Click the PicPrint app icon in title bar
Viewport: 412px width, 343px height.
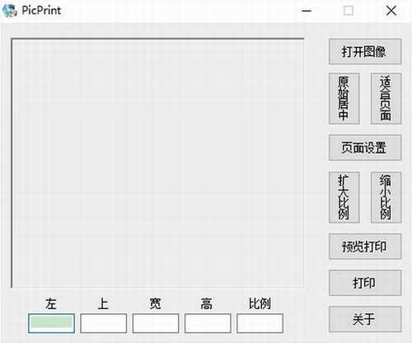point(10,11)
